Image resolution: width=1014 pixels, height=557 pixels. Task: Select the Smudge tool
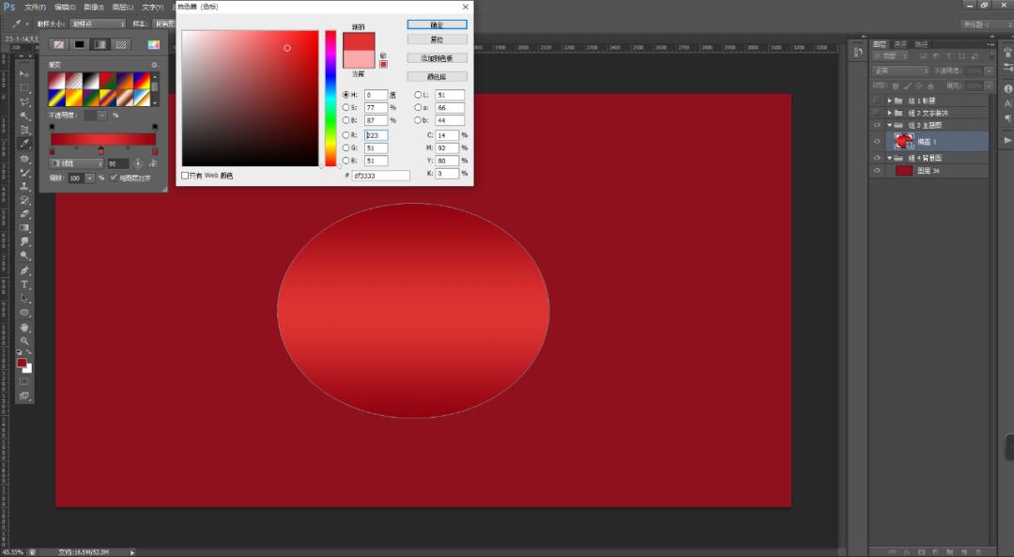click(24, 241)
